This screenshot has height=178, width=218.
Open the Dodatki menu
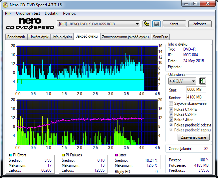[x=51, y=13]
